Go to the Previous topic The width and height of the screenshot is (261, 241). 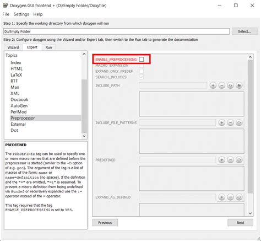(x=105, y=223)
